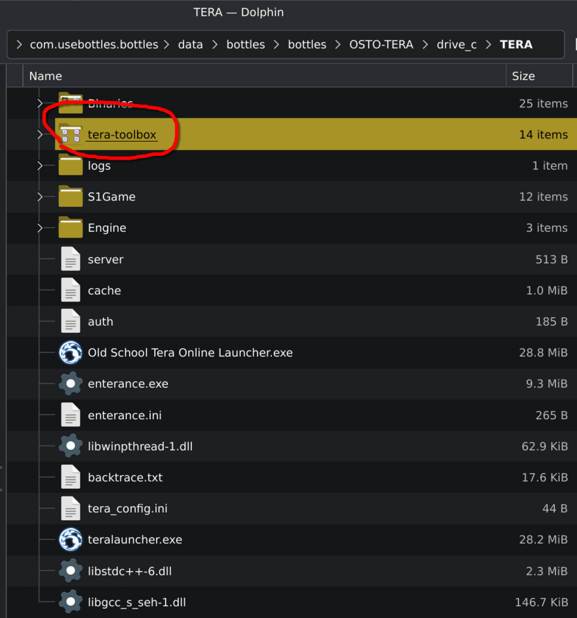Go to OSTO-TERA in the path bar
577x618 pixels.
tap(381, 45)
